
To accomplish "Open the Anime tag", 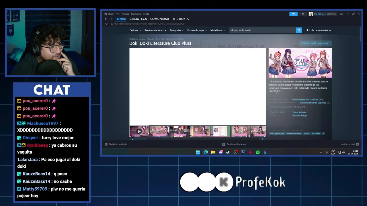I will coord(306,134).
